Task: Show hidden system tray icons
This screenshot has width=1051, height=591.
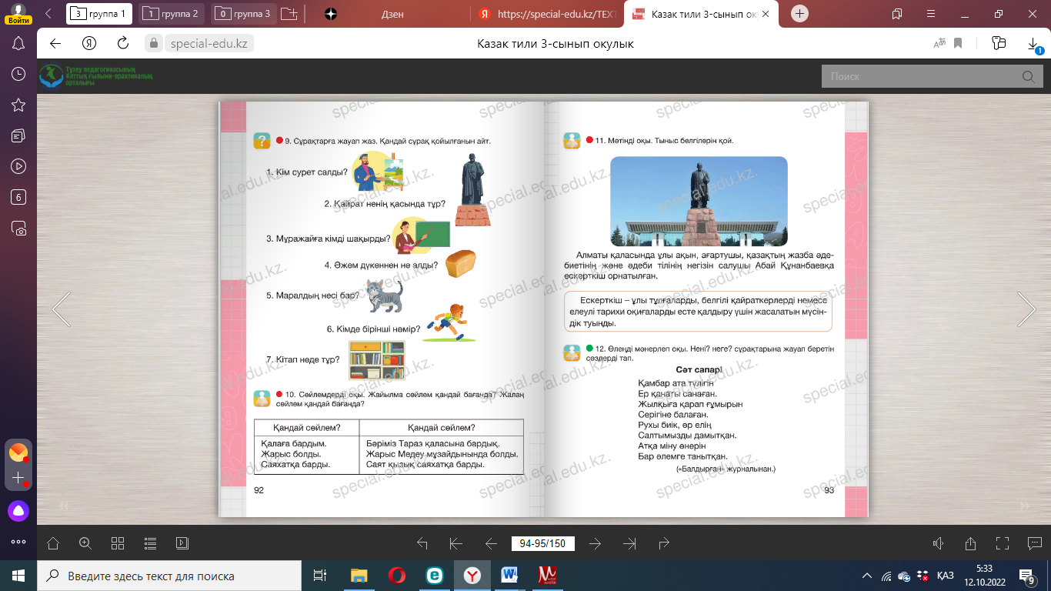Action: click(867, 576)
